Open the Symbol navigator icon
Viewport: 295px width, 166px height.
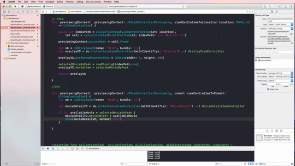9,12
